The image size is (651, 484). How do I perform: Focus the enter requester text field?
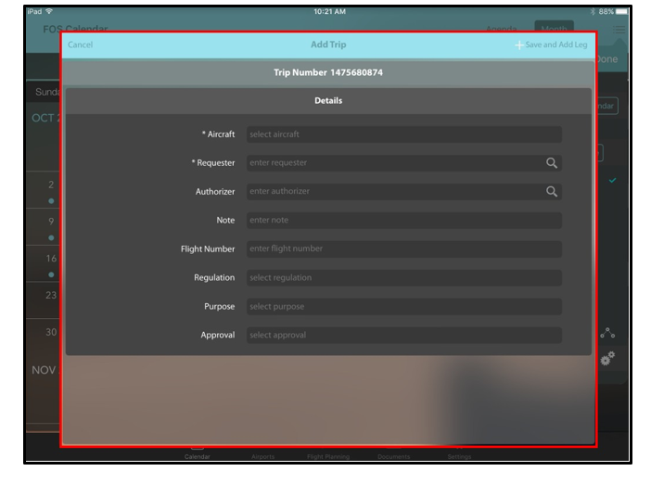tap(394, 163)
